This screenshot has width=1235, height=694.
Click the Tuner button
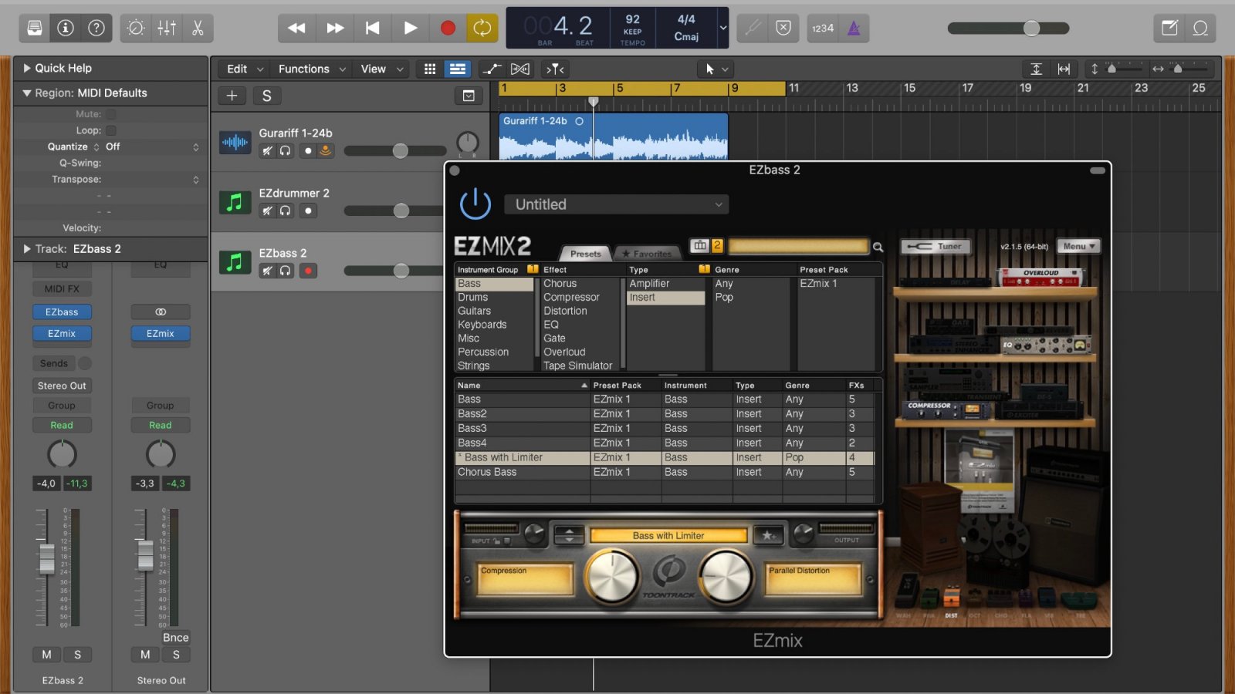tap(936, 247)
